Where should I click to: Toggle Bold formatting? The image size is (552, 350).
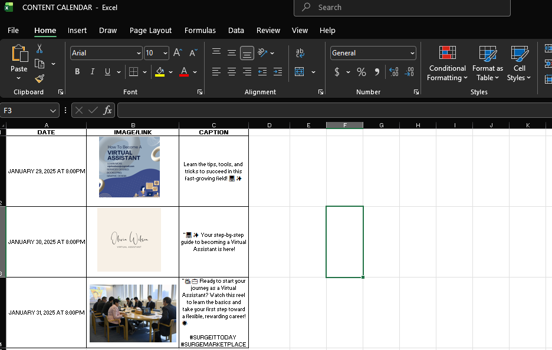pos(77,72)
